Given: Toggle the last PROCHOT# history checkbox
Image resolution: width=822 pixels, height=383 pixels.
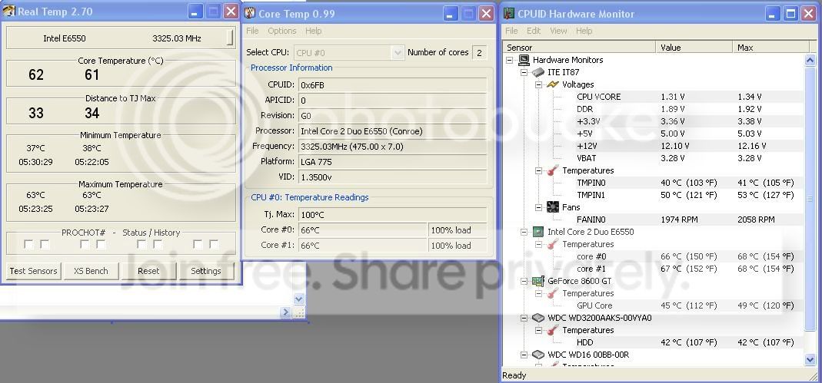Looking at the screenshot, I should (214, 244).
